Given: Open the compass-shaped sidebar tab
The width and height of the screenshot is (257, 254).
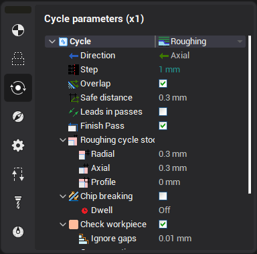Looking at the screenshot, I should click(18, 117).
